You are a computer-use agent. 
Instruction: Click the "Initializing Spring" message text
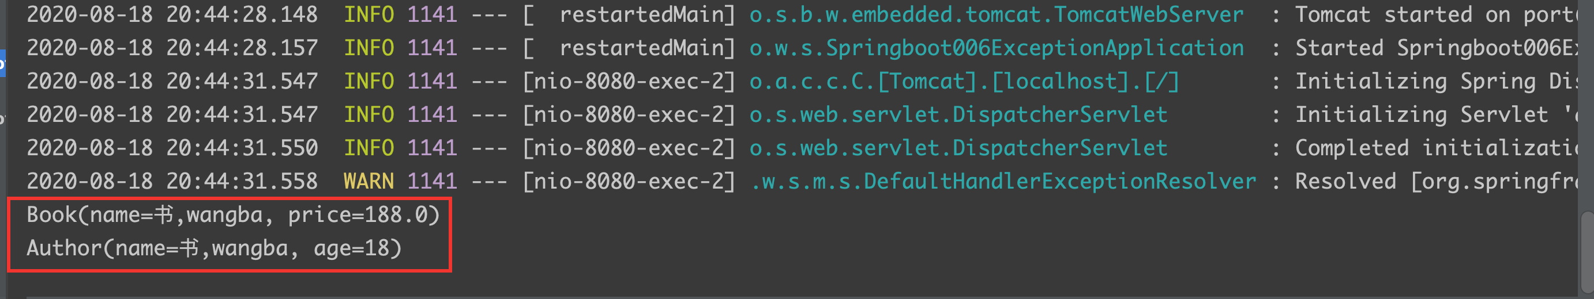pos(1435,80)
